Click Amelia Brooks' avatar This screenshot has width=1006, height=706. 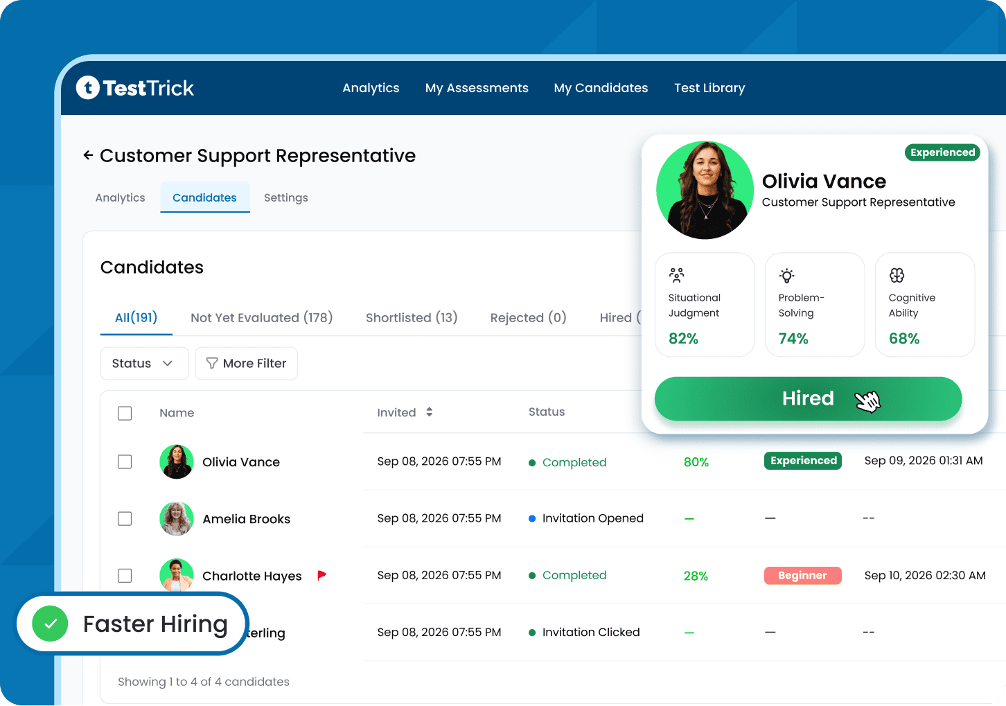click(x=177, y=518)
